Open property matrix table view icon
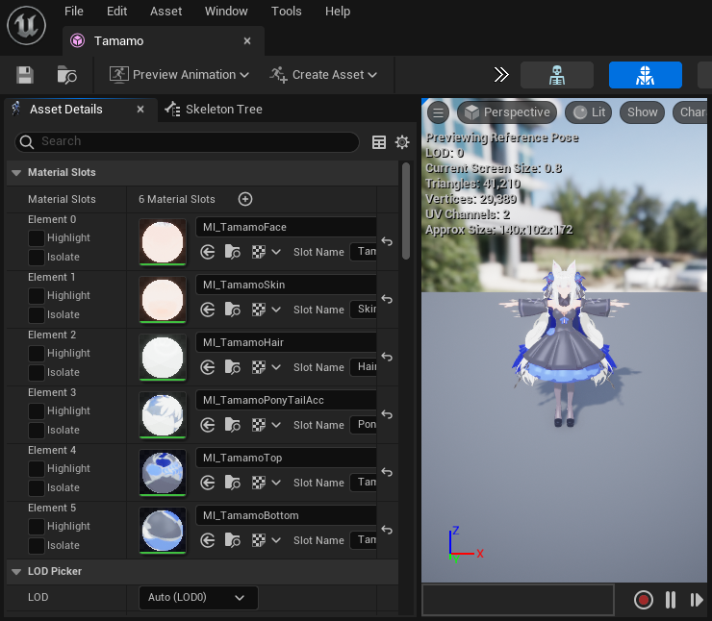The height and width of the screenshot is (621, 712). tap(379, 142)
